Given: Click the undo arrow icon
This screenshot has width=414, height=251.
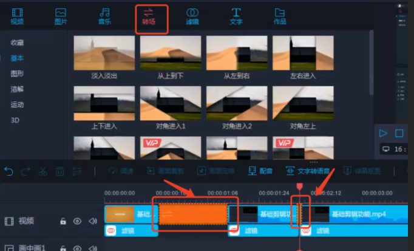Looking at the screenshot, I should 8,172.
